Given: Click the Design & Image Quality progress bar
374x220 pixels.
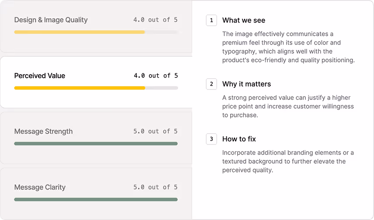Looking at the screenshot, I should [96, 32].
